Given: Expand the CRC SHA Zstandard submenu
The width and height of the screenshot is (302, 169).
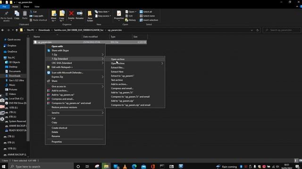Looking at the screenshot, I should click(75, 63).
